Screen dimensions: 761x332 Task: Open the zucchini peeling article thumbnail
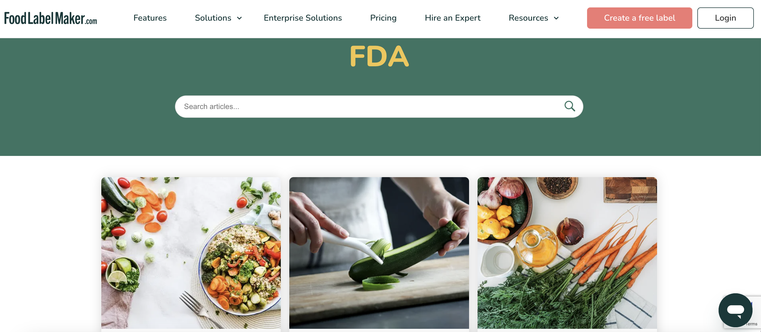(x=379, y=253)
